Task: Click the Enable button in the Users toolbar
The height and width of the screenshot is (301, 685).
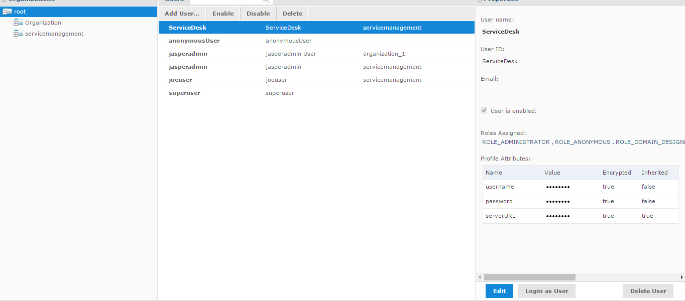Action: click(x=223, y=13)
